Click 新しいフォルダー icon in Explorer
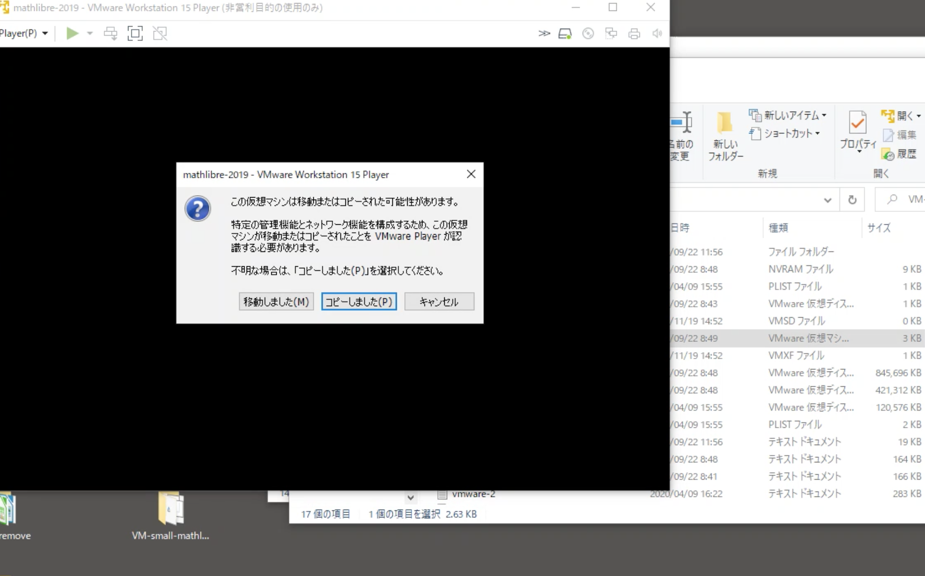This screenshot has height=576, width=925. point(725,135)
